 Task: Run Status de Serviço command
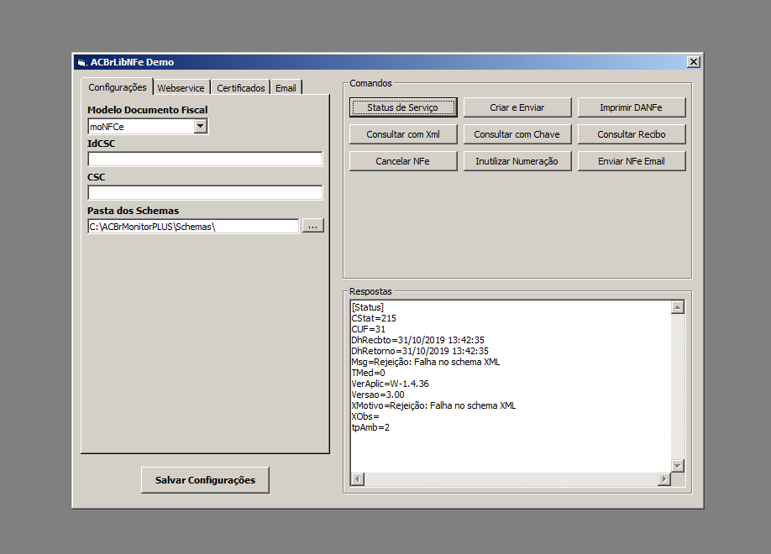(403, 107)
